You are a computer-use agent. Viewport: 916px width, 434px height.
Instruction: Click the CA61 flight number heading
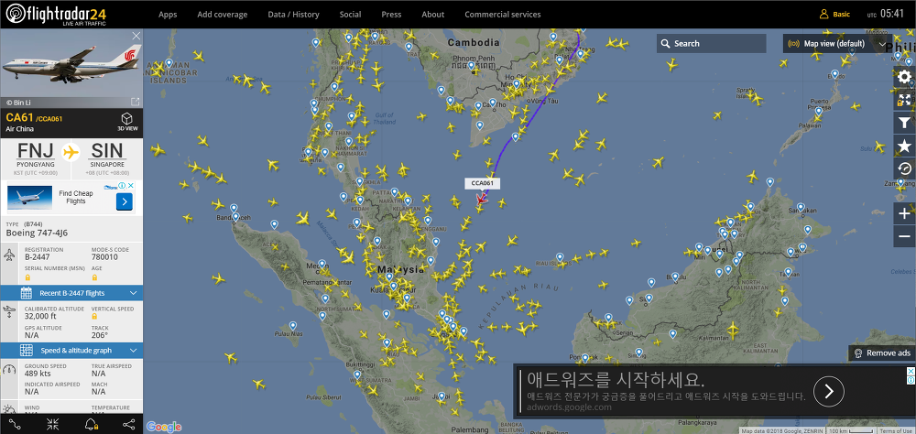(20, 118)
